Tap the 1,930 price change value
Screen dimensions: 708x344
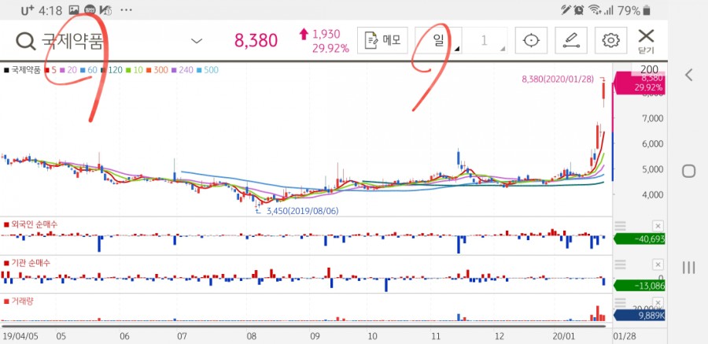pos(326,34)
